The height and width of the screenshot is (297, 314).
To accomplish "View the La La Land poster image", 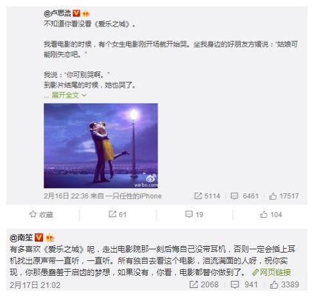I will 101,146.
